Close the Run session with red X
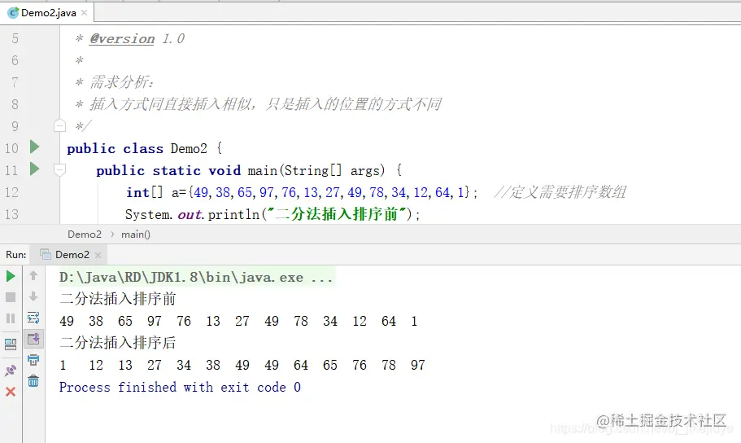Viewport: 741px width, 443px height. [x=11, y=392]
